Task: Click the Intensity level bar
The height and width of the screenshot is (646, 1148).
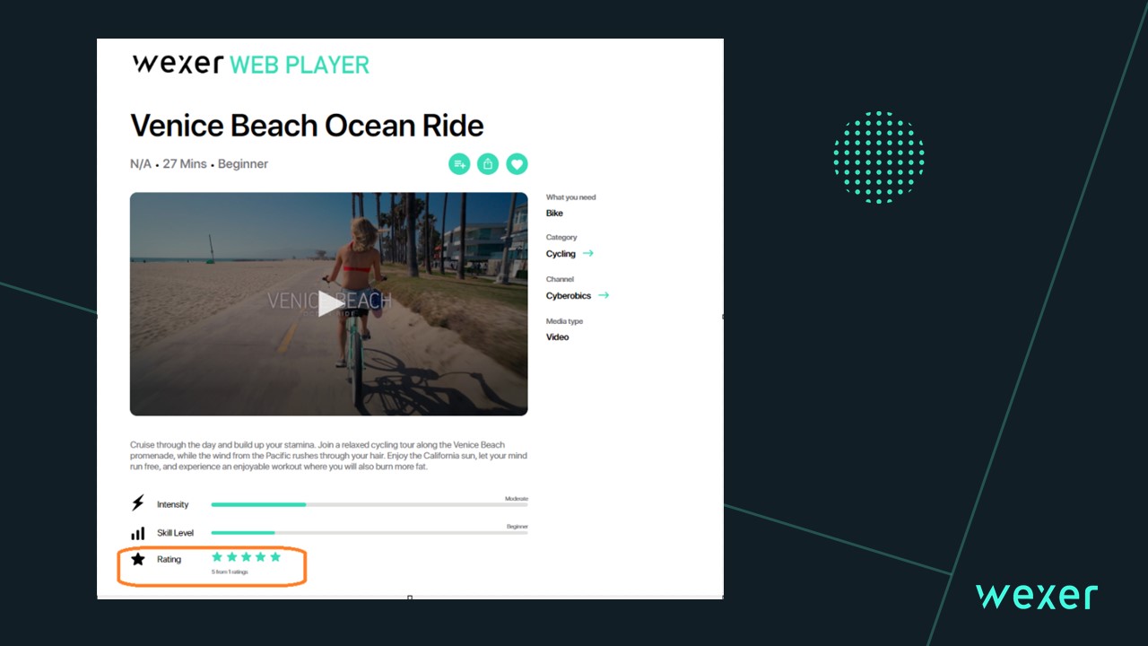Action: click(x=369, y=505)
